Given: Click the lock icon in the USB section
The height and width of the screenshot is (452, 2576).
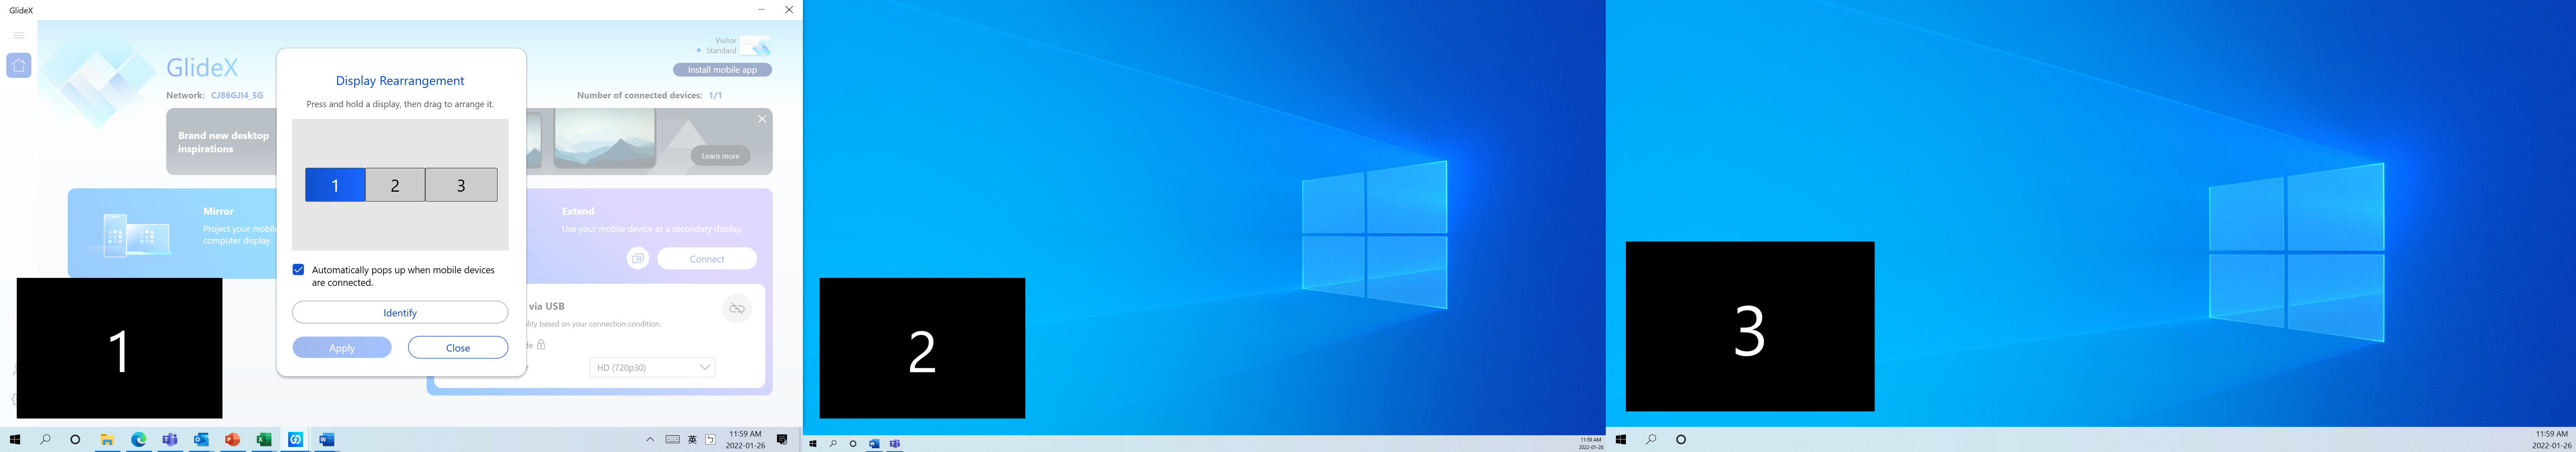Looking at the screenshot, I should click(x=541, y=345).
